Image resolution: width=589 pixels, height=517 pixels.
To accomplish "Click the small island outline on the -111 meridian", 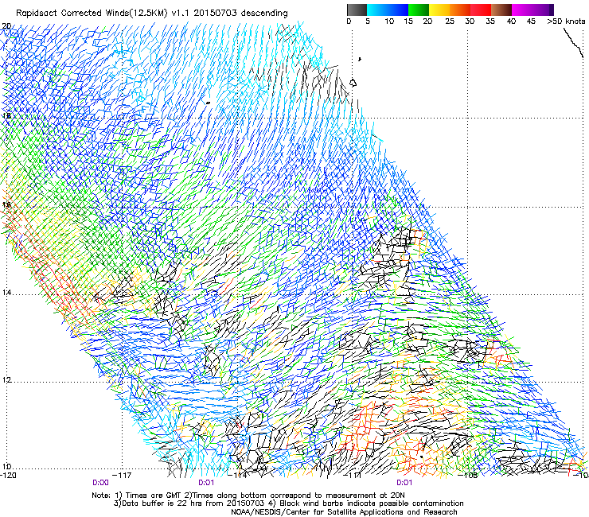I will pyautogui.click(x=353, y=83).
